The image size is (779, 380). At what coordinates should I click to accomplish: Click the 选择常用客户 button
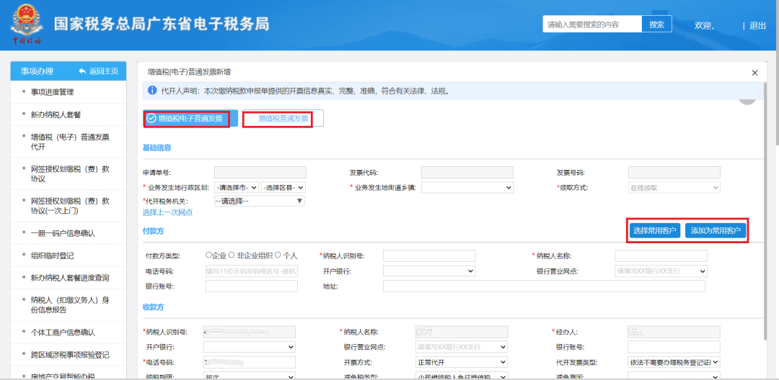tap(655, 231)
